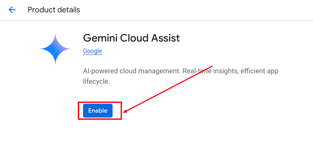313x147 pixels.
Task: Click the Gemini sparkle logo
Action: pyautogui.click(x=55, y=49)
